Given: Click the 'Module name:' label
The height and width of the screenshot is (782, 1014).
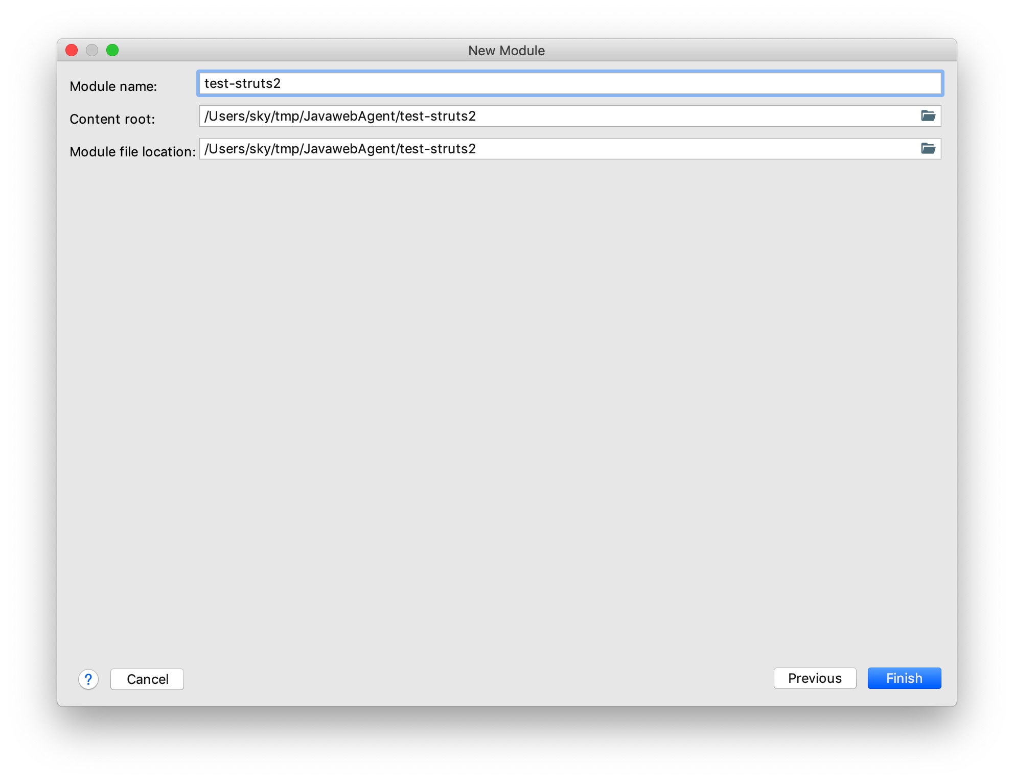Looking at the screenshot, I should 113,86.
